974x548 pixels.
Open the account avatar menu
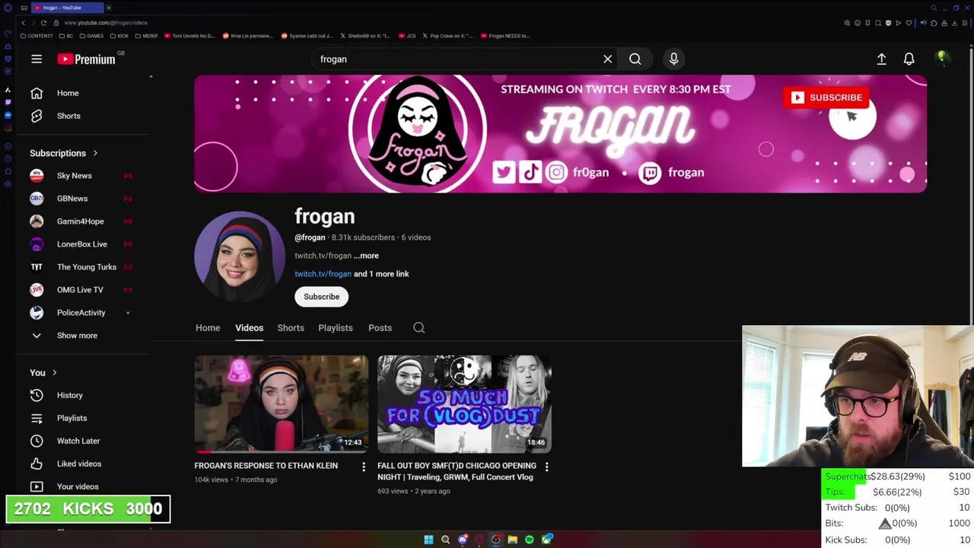point(942,59)
